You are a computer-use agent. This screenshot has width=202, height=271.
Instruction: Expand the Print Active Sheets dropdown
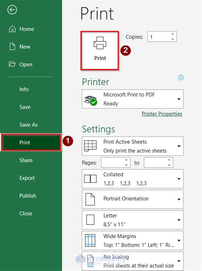[x=179, y=146]
